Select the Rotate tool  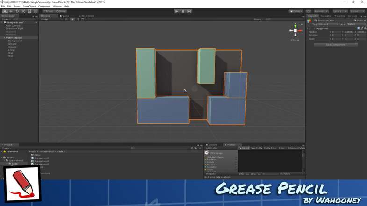coord(17,11)
